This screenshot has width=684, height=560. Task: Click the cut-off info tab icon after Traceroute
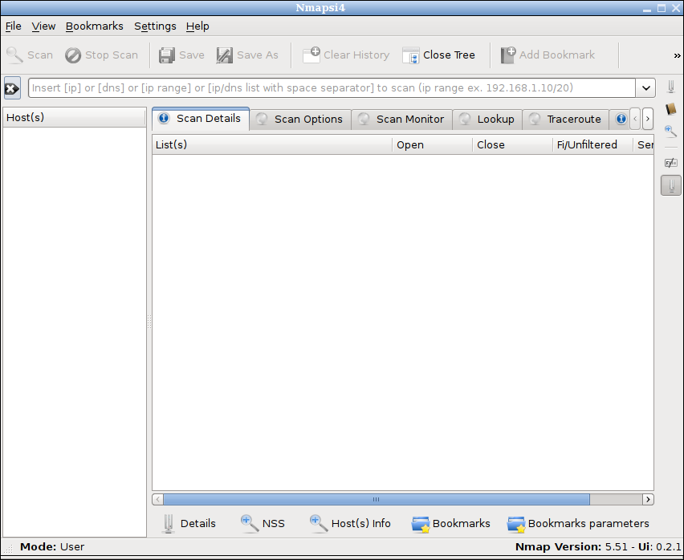click(621, 119)
